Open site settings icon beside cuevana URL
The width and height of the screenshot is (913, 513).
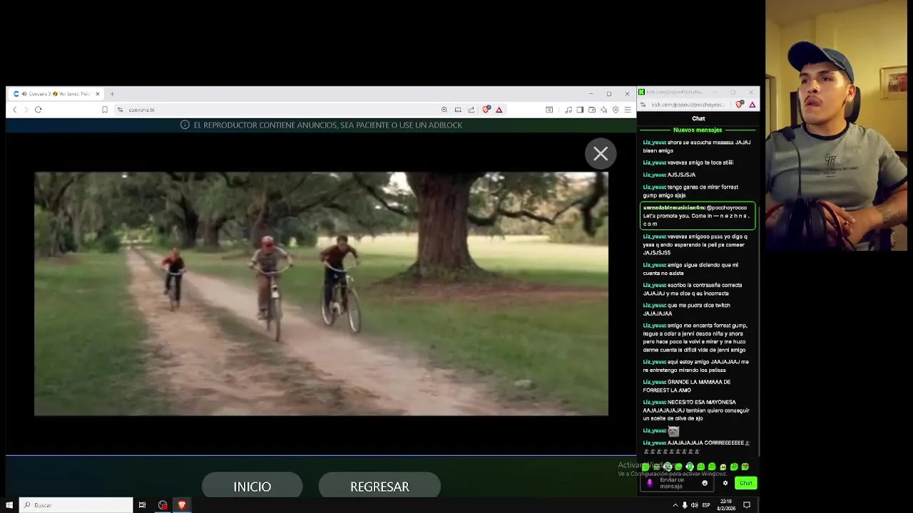121,110
